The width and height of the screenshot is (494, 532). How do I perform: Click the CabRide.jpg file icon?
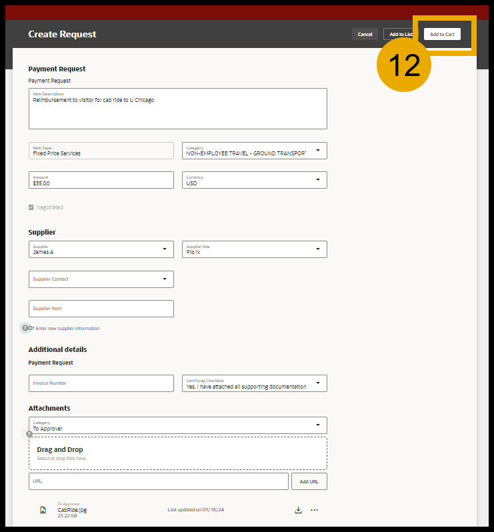click(43, 510)
